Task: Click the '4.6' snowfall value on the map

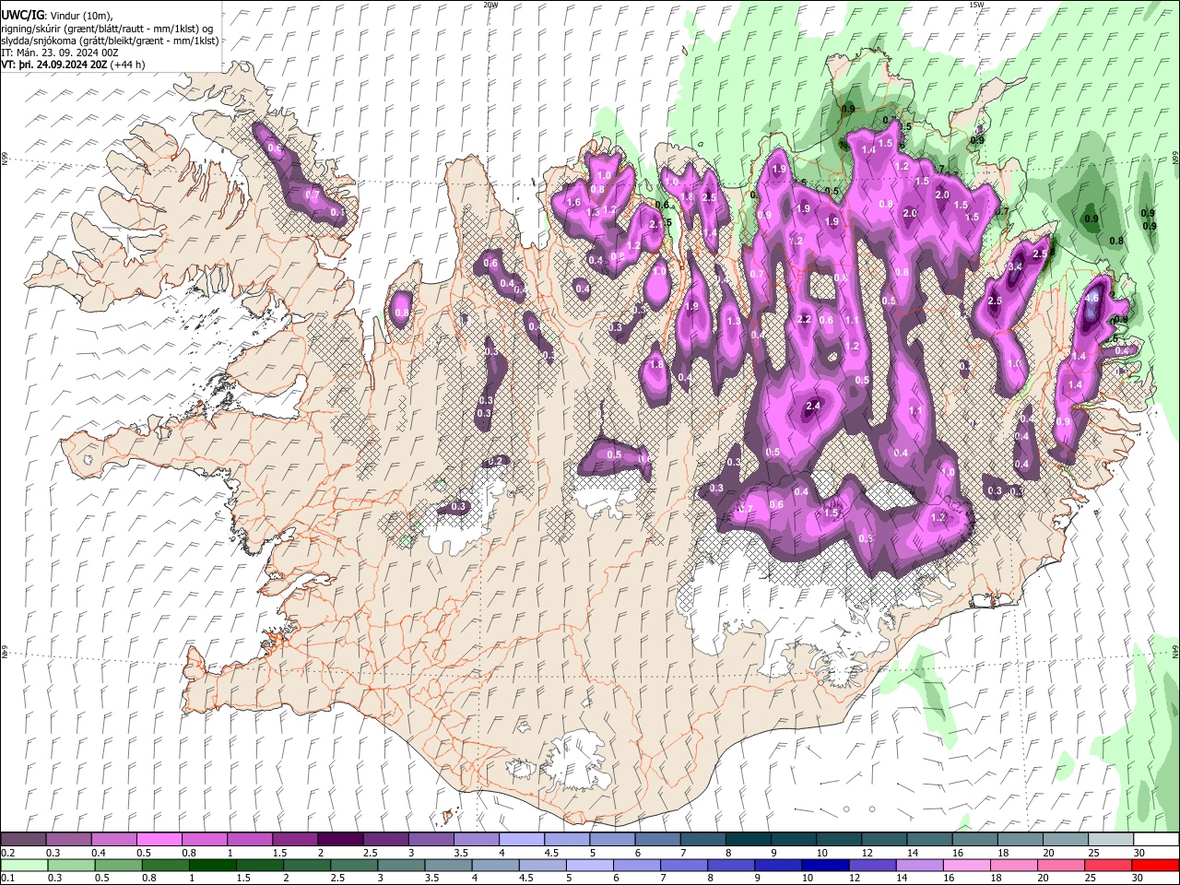Action: click(1093, 298)
